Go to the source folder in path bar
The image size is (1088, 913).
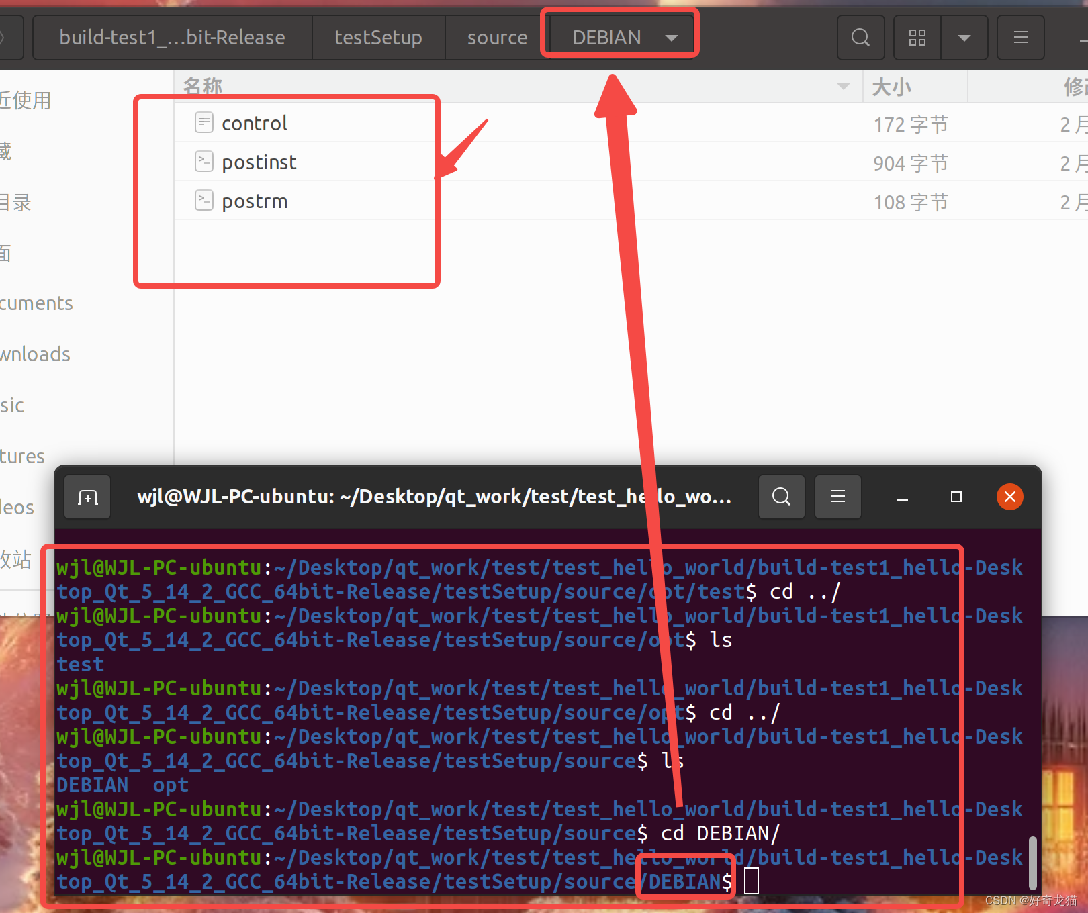[x=497, y=38]
